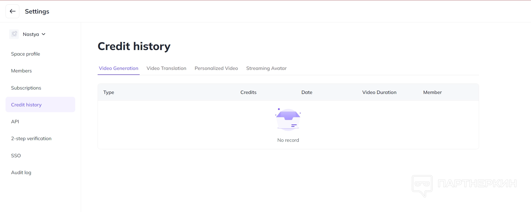The height and width of the screenshot is (212, 531).
Task: Click the Member column header
Action: (x=432, y=92)
